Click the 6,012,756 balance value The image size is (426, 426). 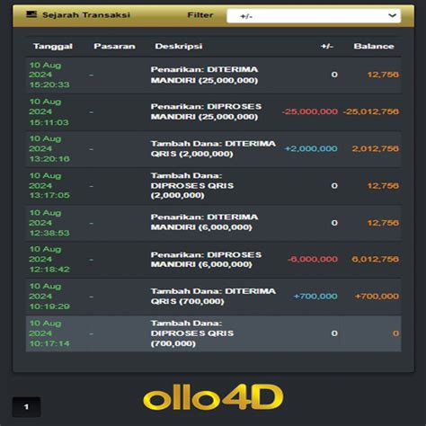click(x=376, y=259)
